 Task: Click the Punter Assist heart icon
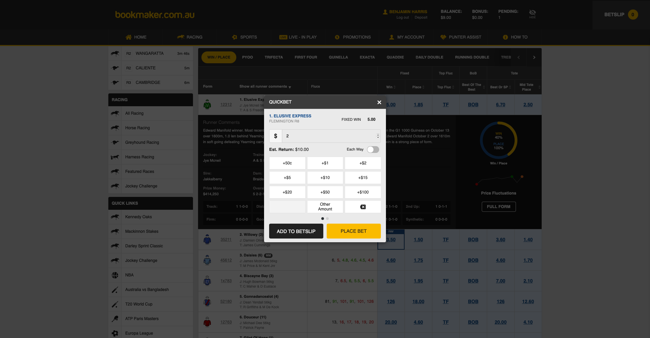pos(443,37)
